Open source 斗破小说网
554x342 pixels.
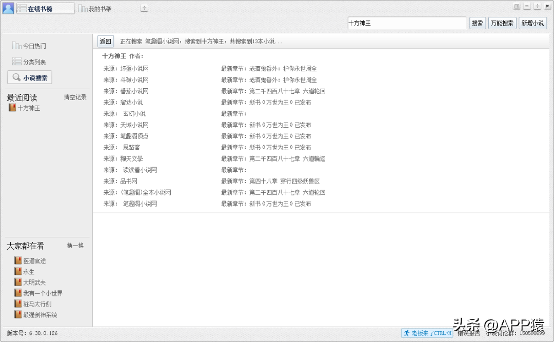tap(134, 80)
